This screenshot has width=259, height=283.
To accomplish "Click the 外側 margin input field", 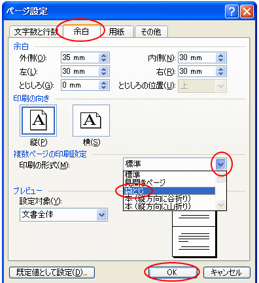I will tap(80, 58).
